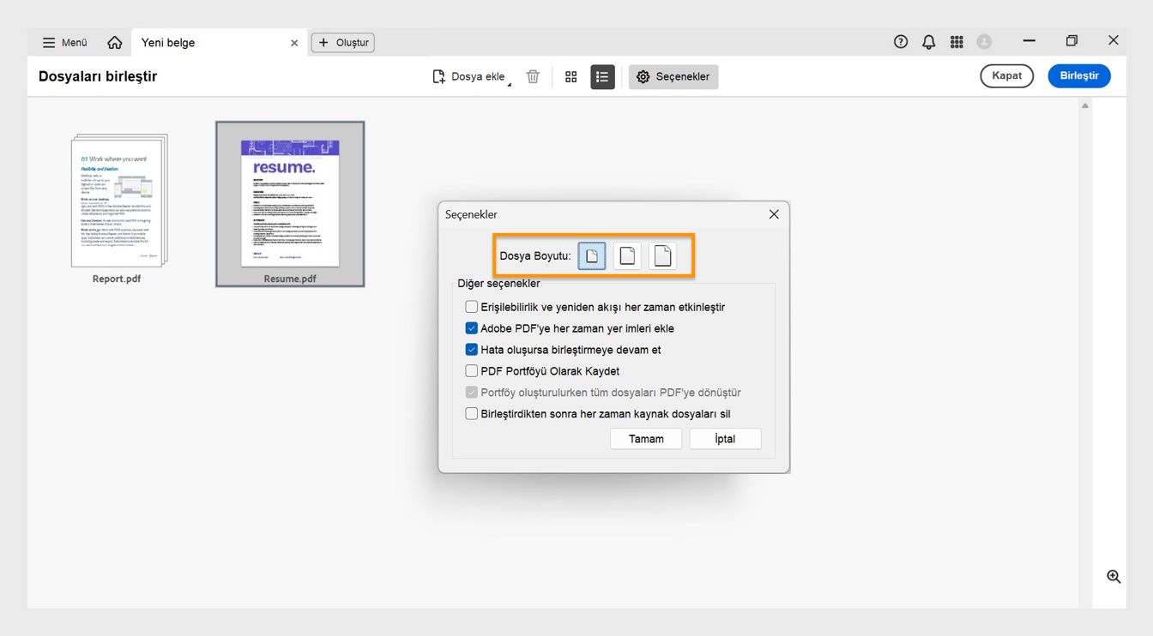Image resolution: width=1153 pixels, height=636 pixels.
Task: Choose the default file size icon
Action: click(x=627, y=256)
